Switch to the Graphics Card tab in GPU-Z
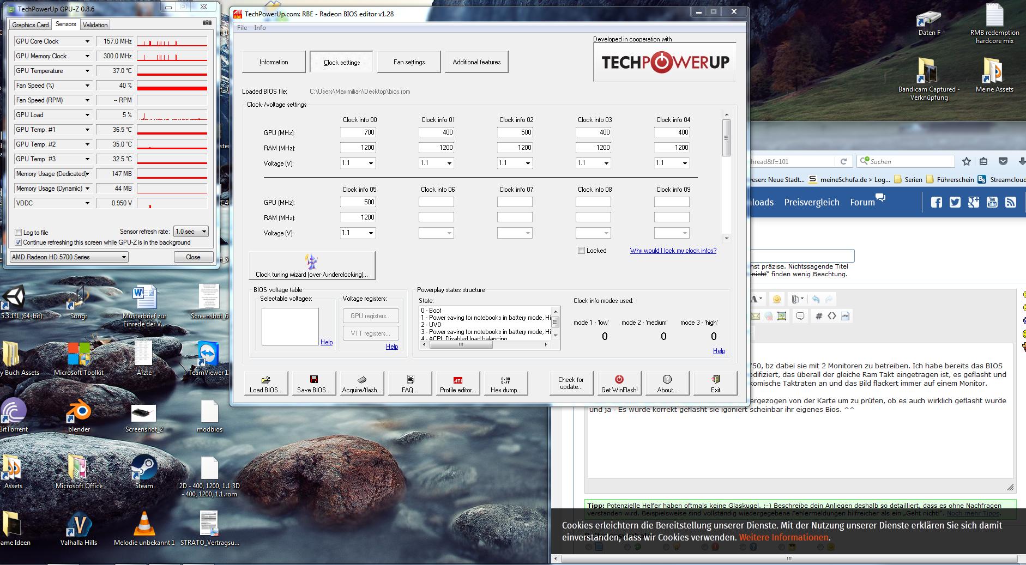Viewport: 1026px width, 565px height. [x=31, y=25]
